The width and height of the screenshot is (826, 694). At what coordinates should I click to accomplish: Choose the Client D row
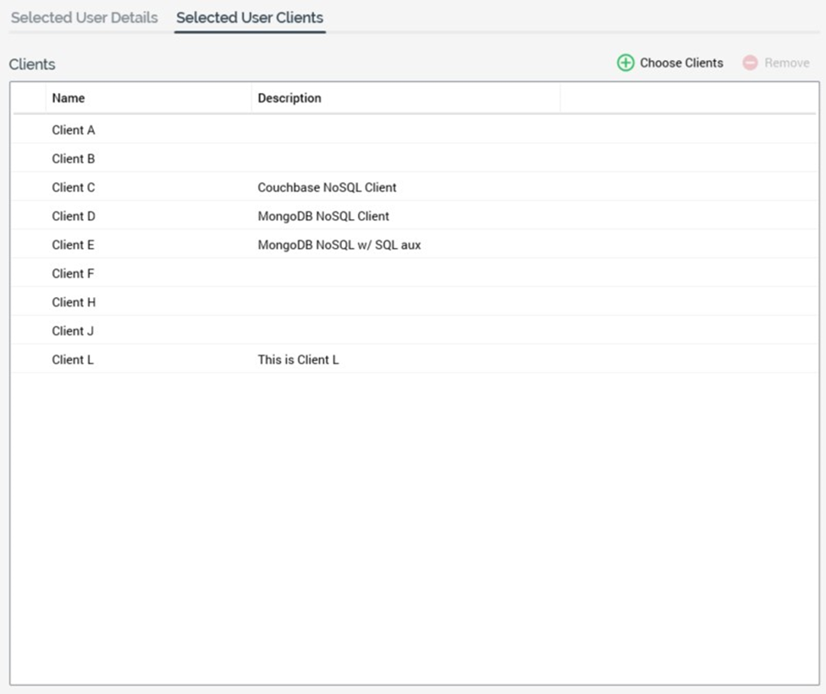point(74,217)
